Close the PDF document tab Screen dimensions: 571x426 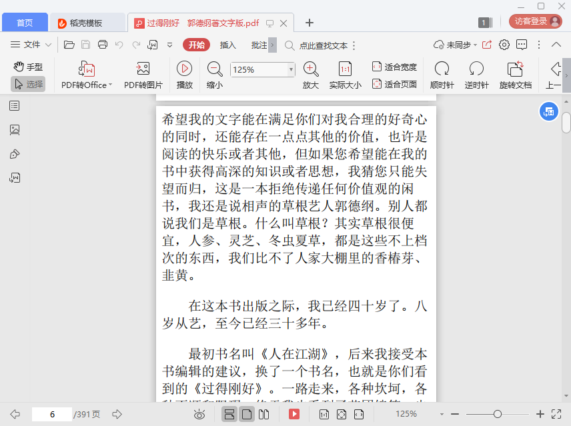[x=283, y=23]
